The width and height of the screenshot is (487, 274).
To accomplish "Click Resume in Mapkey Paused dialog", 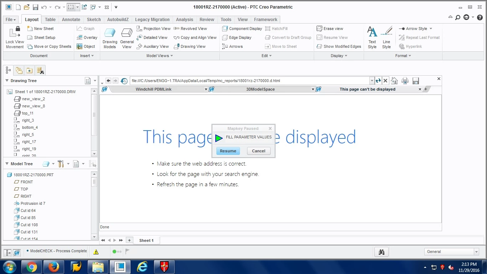I will [x=228, y=151].
